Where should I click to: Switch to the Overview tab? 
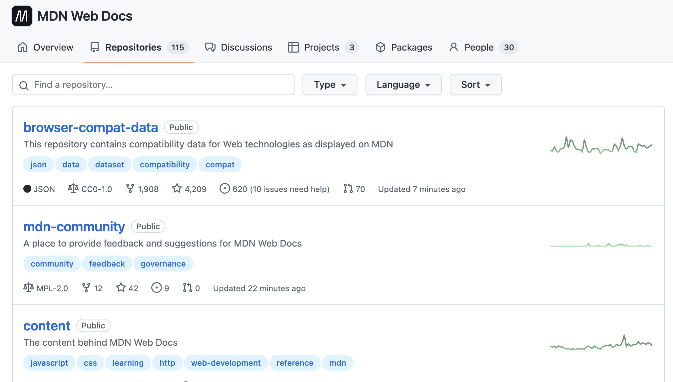click(45, 47)
